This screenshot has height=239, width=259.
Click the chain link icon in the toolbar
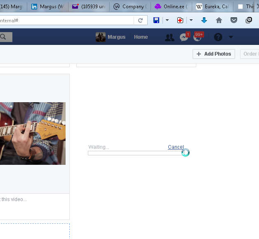[249, 20]
